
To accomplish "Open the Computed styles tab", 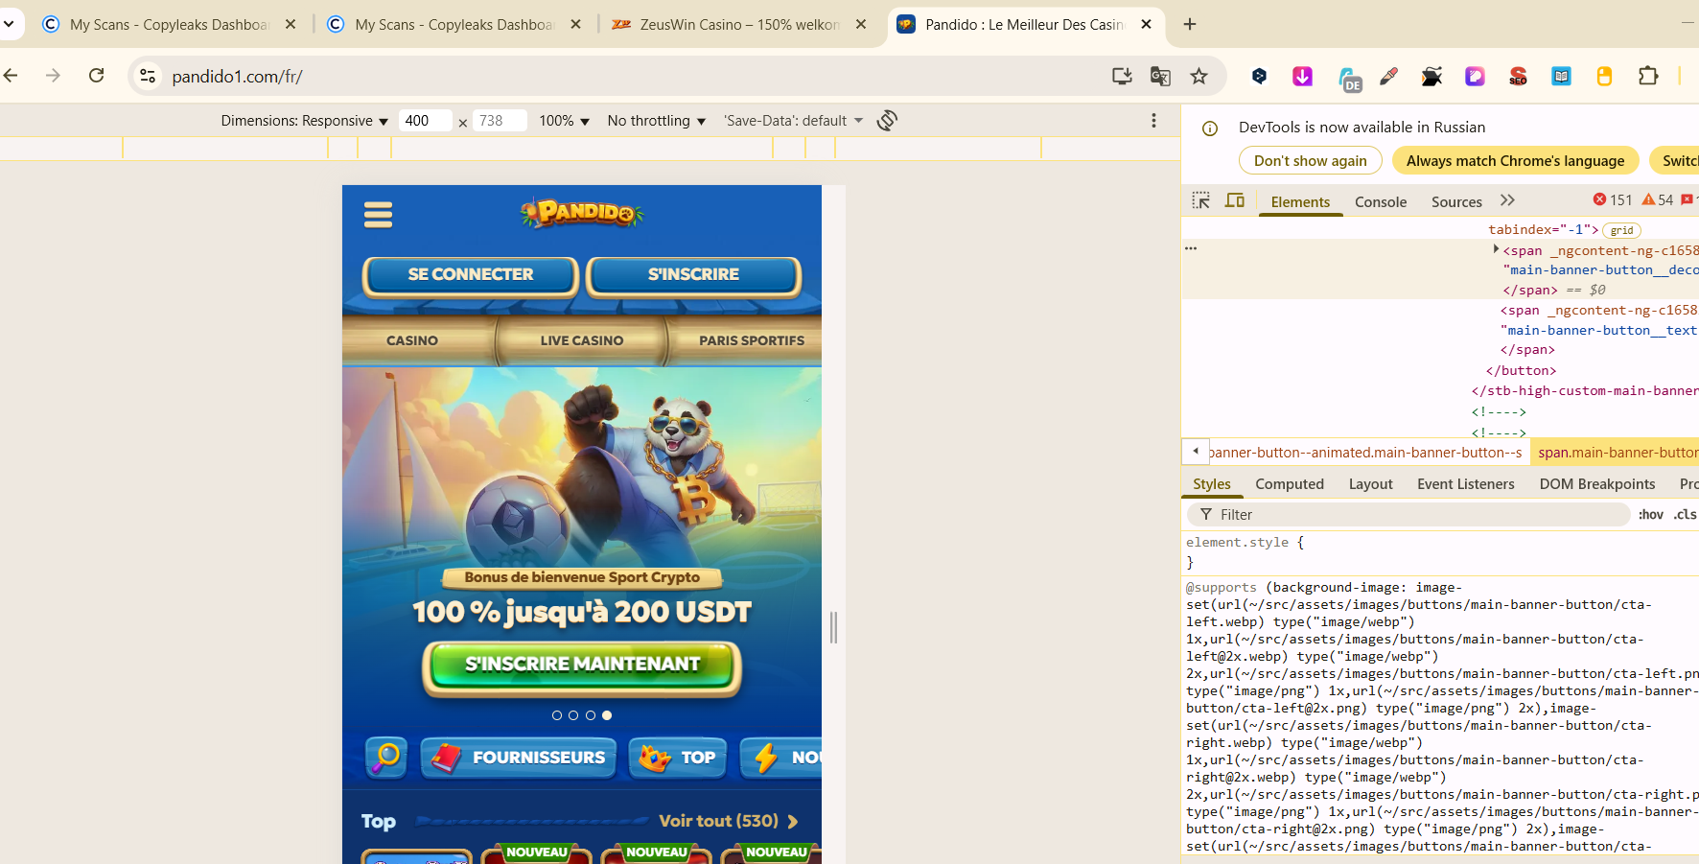I will (x=1290, y=484).
